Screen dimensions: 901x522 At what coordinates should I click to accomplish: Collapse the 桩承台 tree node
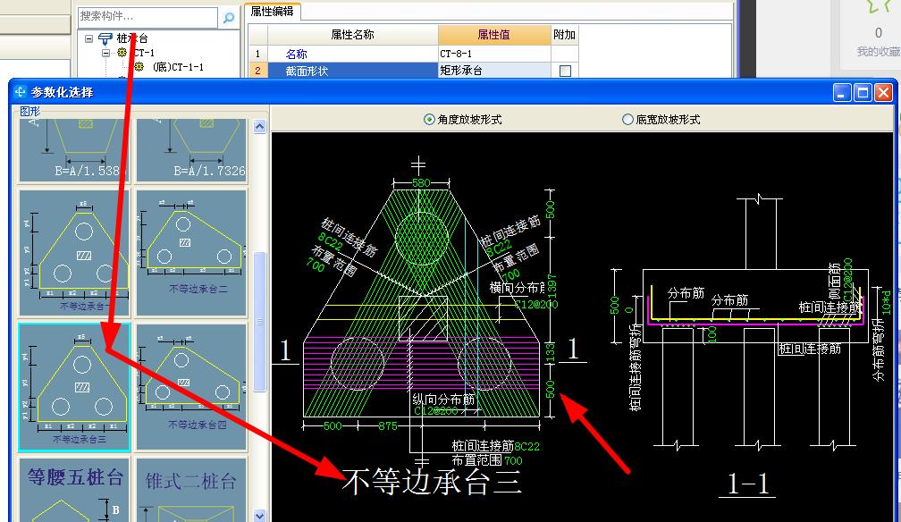89,39
